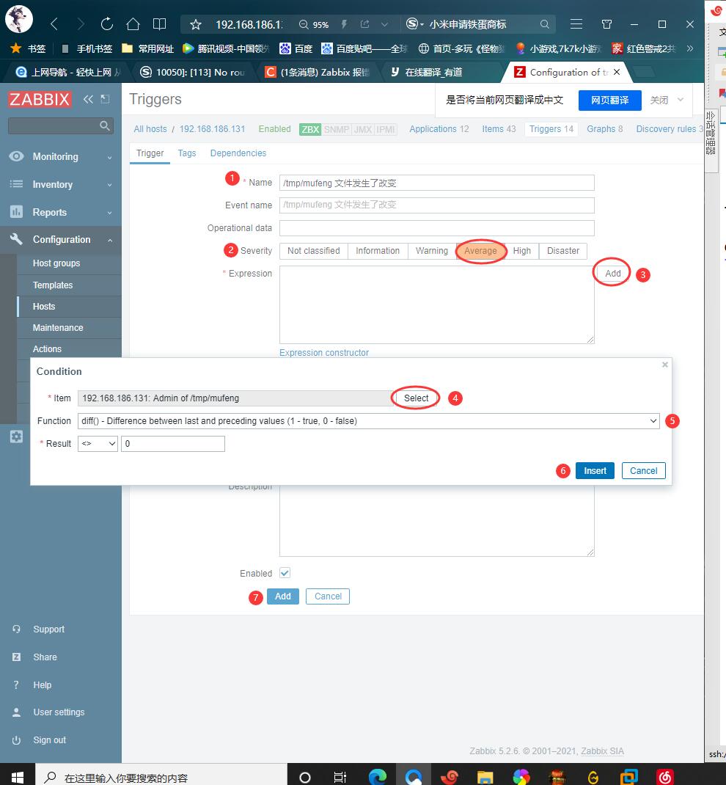Close the Condition dialog with the x
Screen dimensions: 726x785
(x=665, y=365)
